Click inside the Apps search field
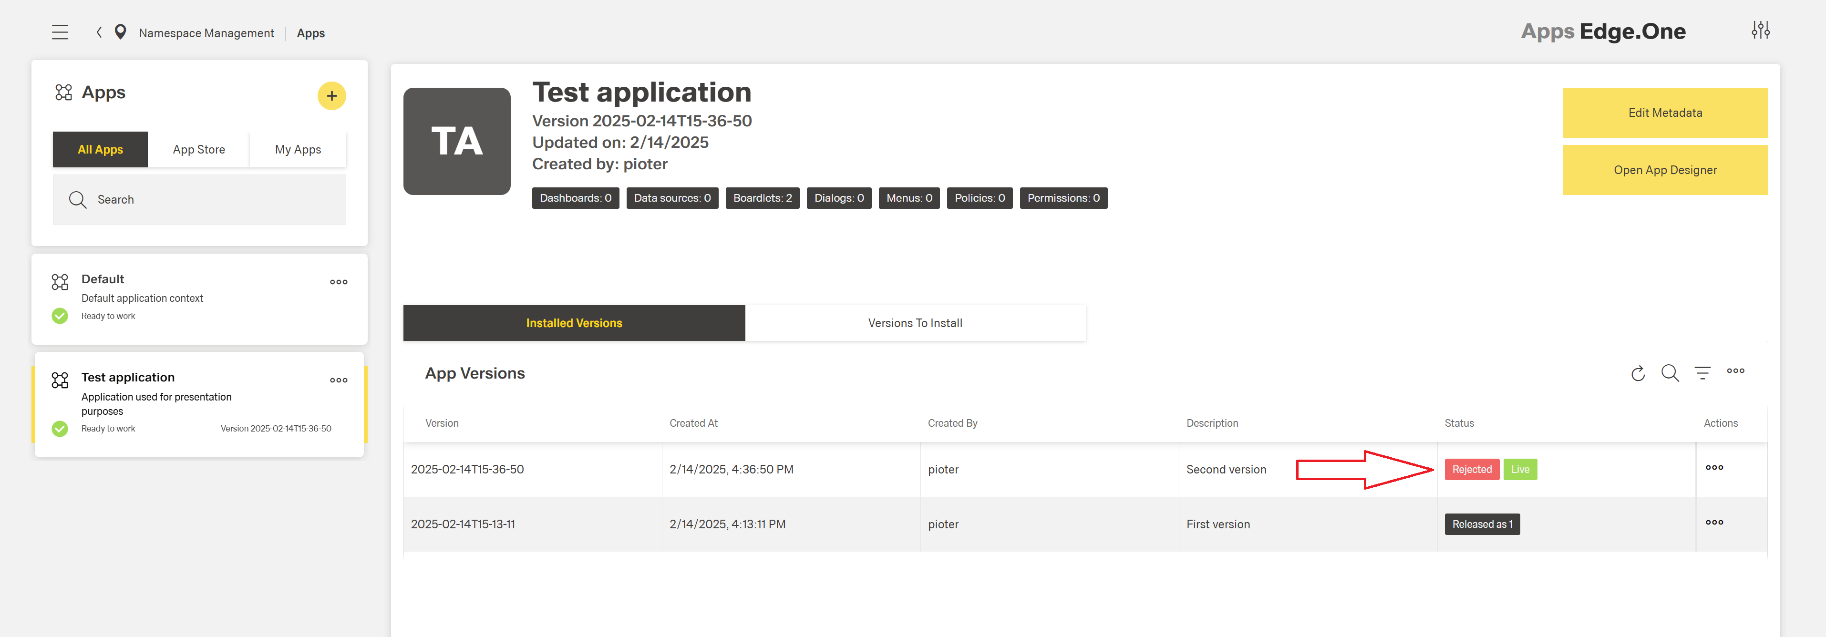Screen dimensions: 1826x637 (x=198, y=199)
